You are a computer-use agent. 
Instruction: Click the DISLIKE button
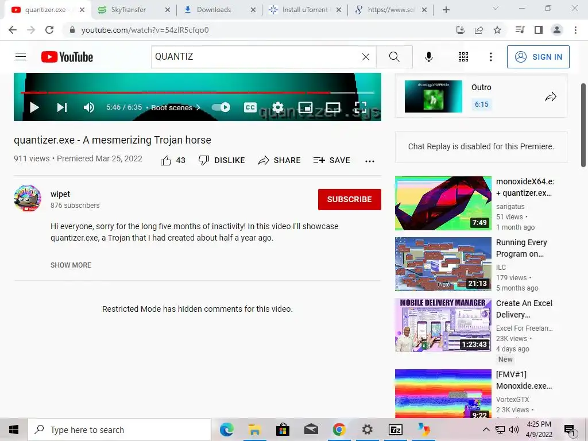(222, 161)
